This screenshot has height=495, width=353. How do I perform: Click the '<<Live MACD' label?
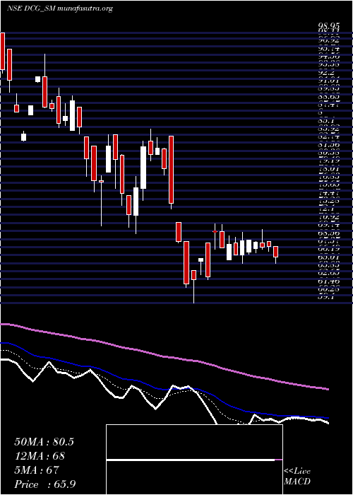pyautogui.click(x=297, y=477)
